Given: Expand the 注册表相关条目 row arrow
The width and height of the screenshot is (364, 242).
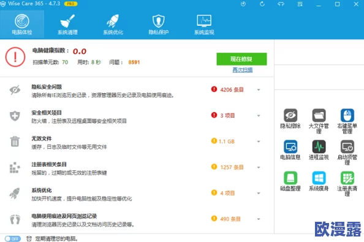Looking at the screenshot, I should coord(259,167).
